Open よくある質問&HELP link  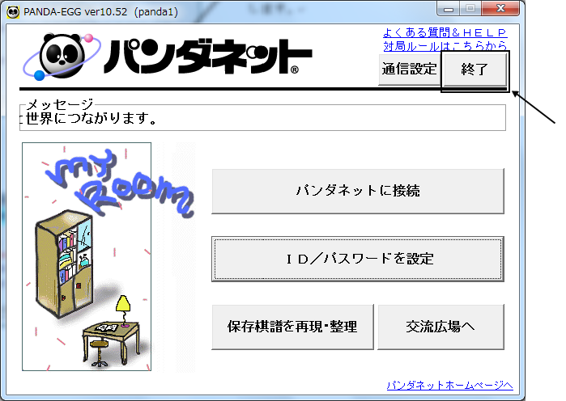click(445, 33)
